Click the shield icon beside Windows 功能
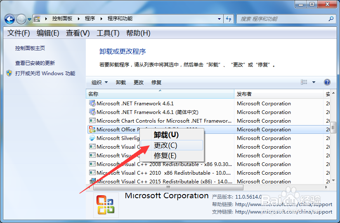The height and width of the screenshot is (223, 340). click(9, 74)
